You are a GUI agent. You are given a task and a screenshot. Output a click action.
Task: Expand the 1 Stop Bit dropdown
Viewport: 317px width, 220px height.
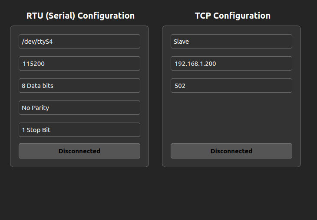(79, 130)
